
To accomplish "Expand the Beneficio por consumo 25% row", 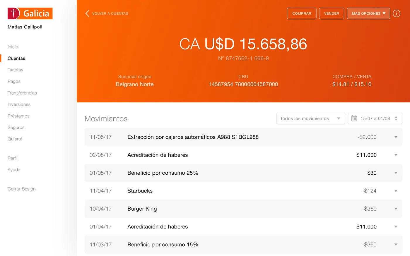I will tap(396, 173).
